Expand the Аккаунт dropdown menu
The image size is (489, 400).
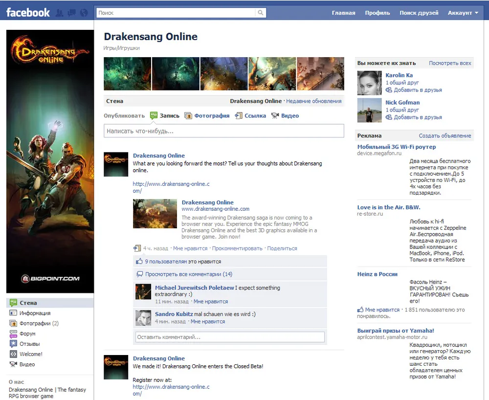tap(463, 13)
